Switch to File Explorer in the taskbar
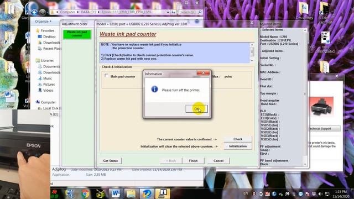This screenshot has height=199, width=354. pos(131,194)
